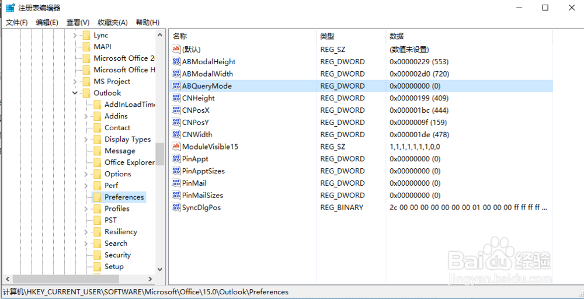Click the PST folder icon
The image size is (584, 299).
click(97, 220)
